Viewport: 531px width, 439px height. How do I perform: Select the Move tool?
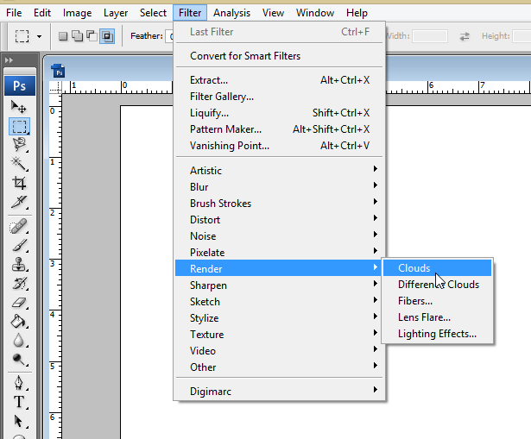(18, 106)
